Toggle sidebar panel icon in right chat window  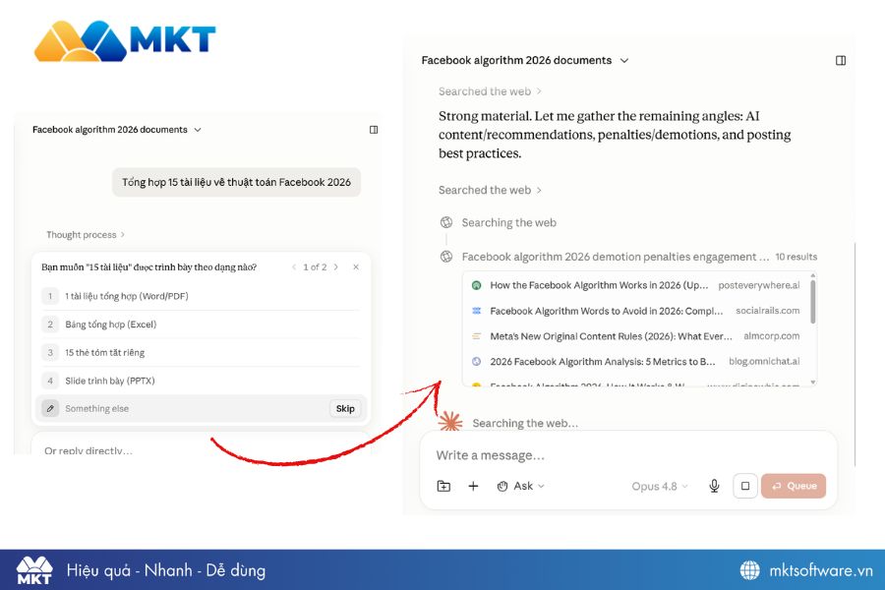click(x=841, y=60)
